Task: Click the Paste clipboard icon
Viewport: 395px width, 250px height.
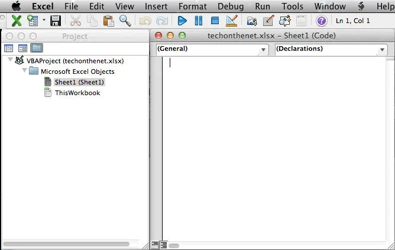Action: coord(109,21)
